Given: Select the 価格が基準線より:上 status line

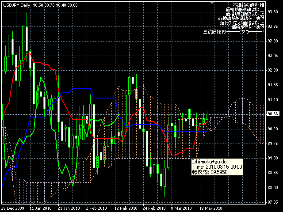Looking at the screenshot, I should 245,10.
